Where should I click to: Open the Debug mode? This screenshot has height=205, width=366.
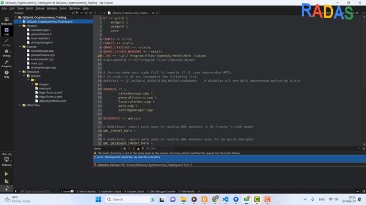[6, 53]
